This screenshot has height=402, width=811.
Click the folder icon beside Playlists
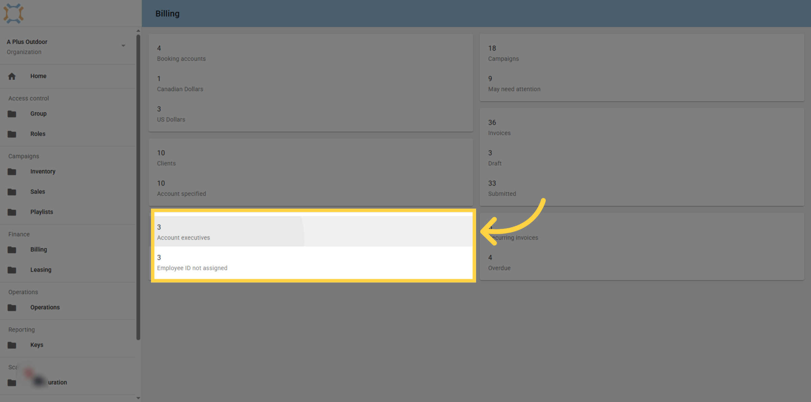point(12,212)
